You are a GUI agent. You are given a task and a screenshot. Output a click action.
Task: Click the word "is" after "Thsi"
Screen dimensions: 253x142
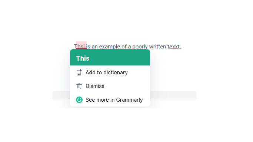[x=88, y=47]
